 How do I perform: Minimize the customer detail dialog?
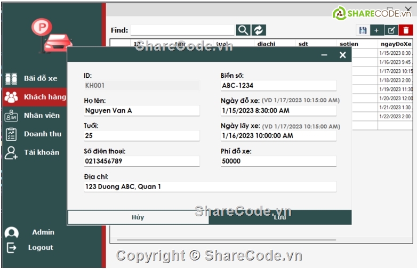(x=324, y=55)
